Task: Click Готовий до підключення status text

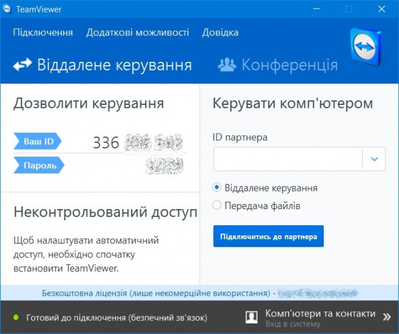Action: click(x=117, y=318)
